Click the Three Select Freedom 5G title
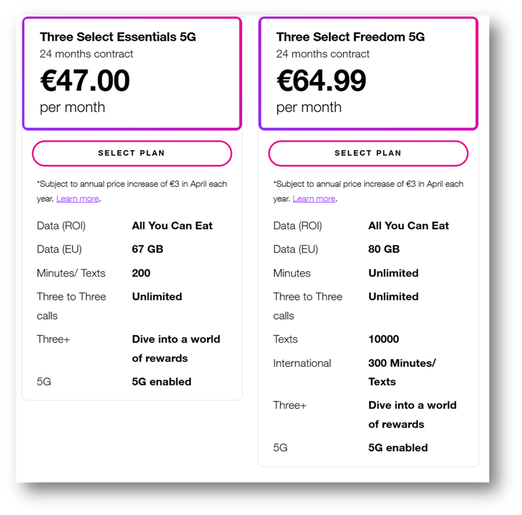The width and height of the screenshot is (522, 515). (x=351, y=37)
